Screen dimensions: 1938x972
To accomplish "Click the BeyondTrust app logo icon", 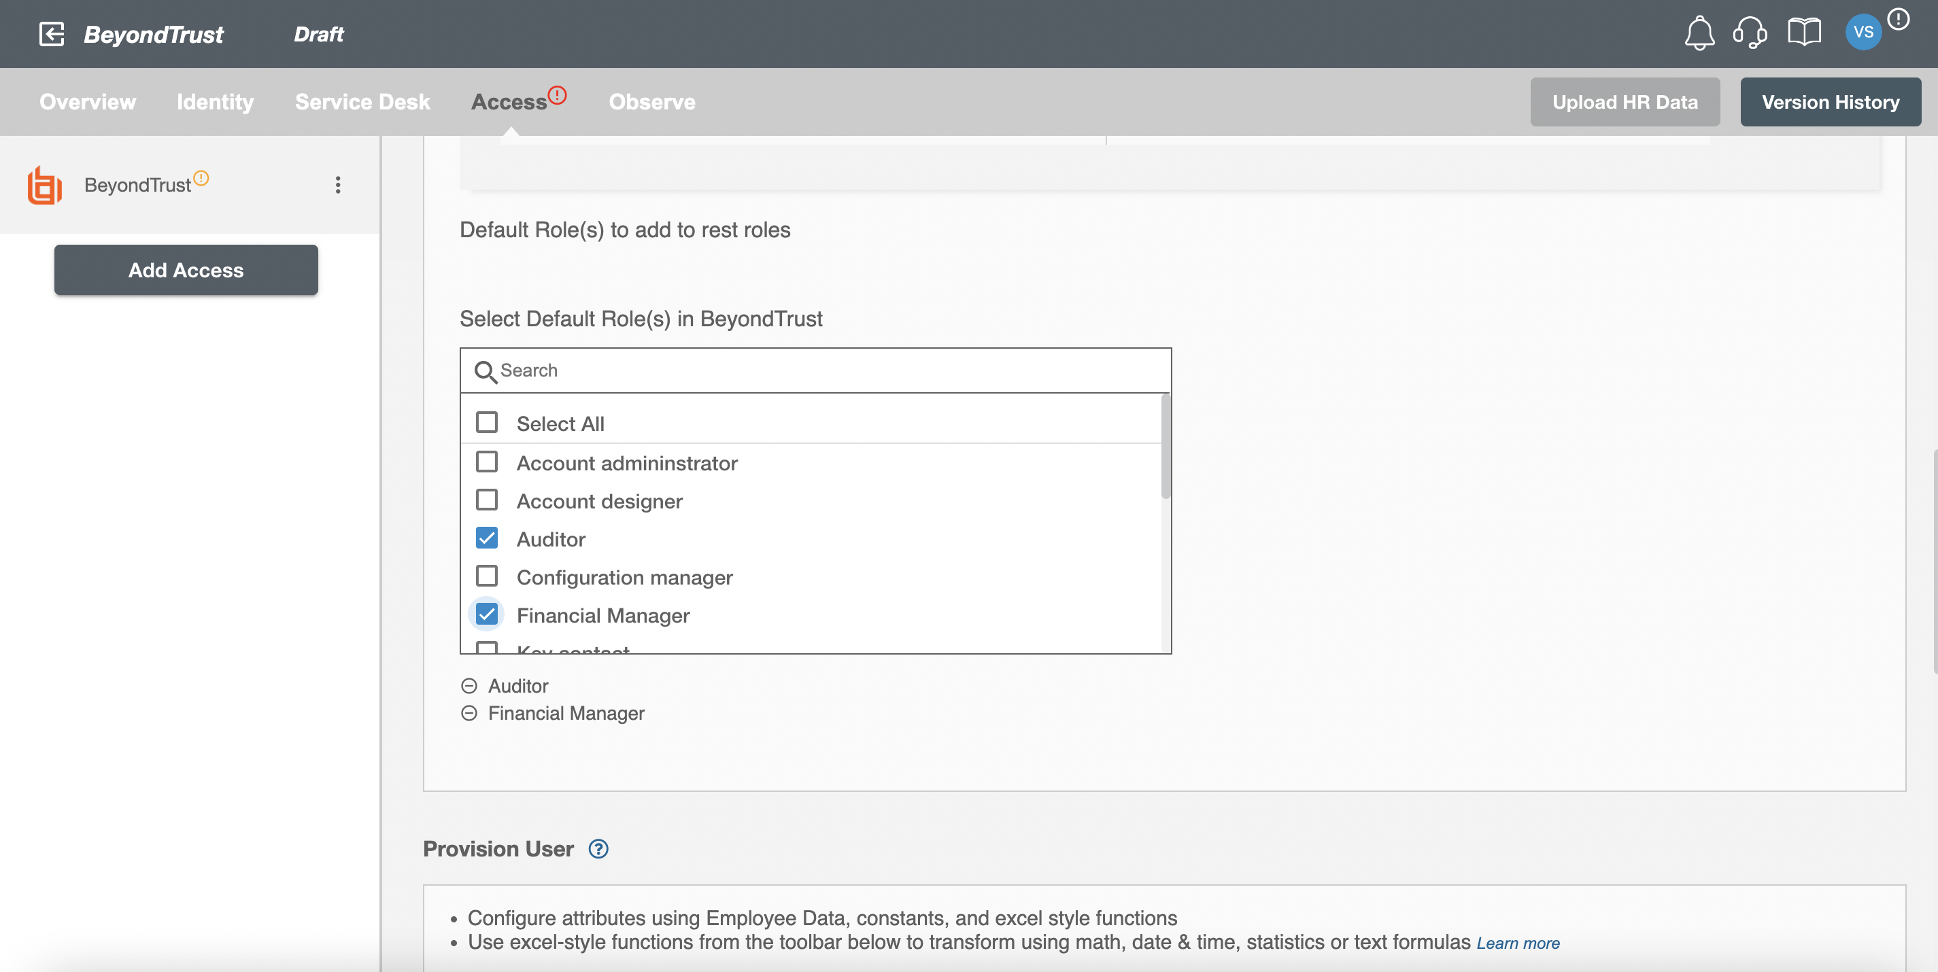I will click(x=44, y=185).
